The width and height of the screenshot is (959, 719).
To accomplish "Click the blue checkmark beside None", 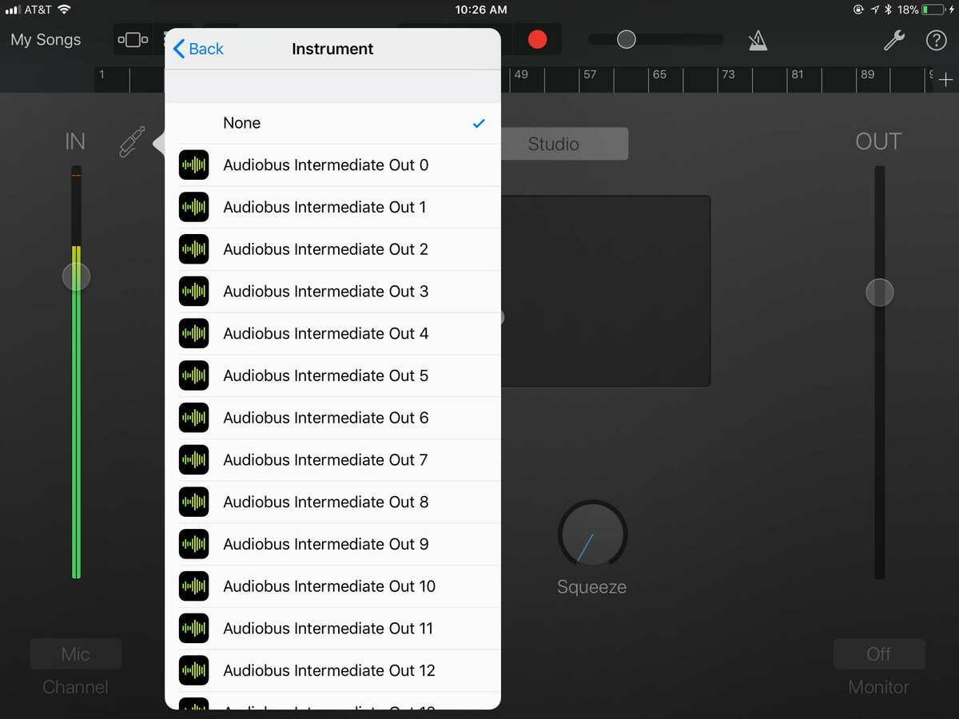I will click(x=479, y=123).
